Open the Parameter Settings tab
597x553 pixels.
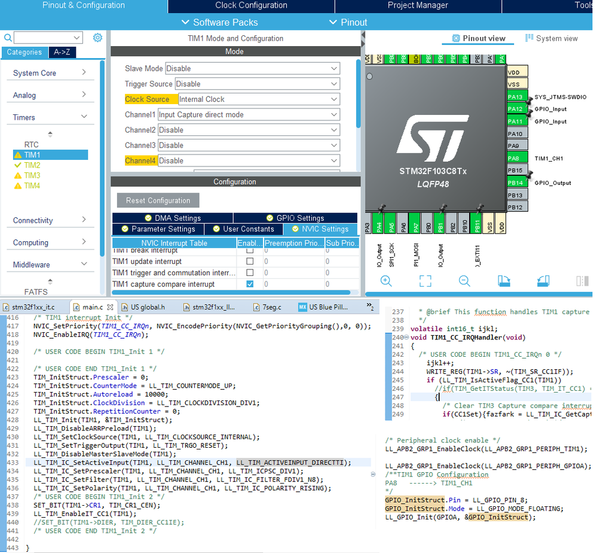click(158, 229)
